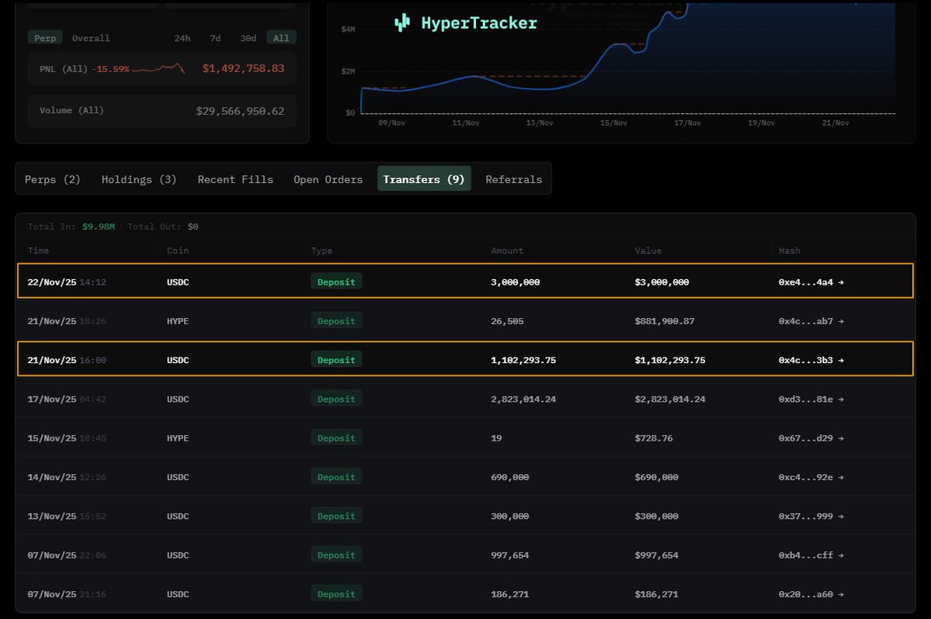Switch to the Perp PNL toggle

click(45, 38)
